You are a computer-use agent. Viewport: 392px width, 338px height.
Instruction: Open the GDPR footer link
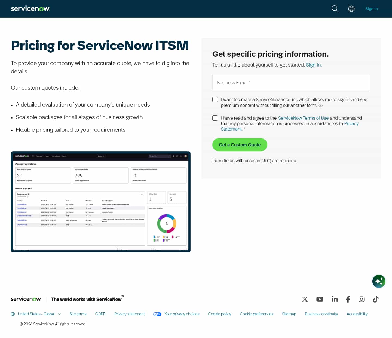[x=100, y=314]
